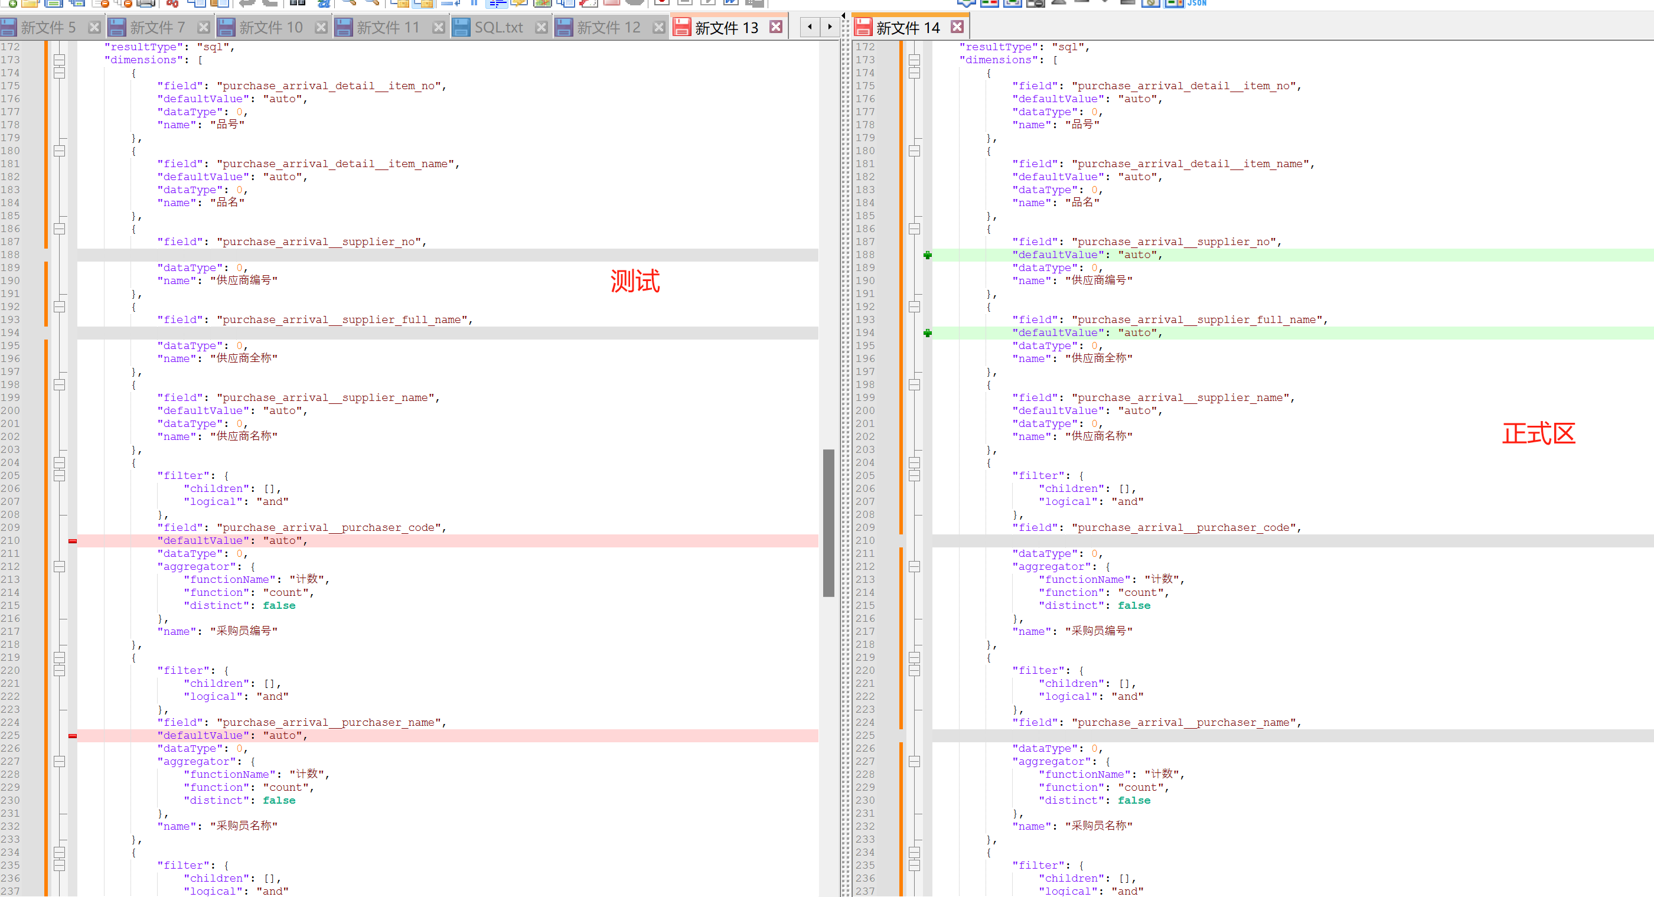Viewport: 1654px width, 897px height.
Task: Click line number 188 in left margin
Action: (10, 256)
